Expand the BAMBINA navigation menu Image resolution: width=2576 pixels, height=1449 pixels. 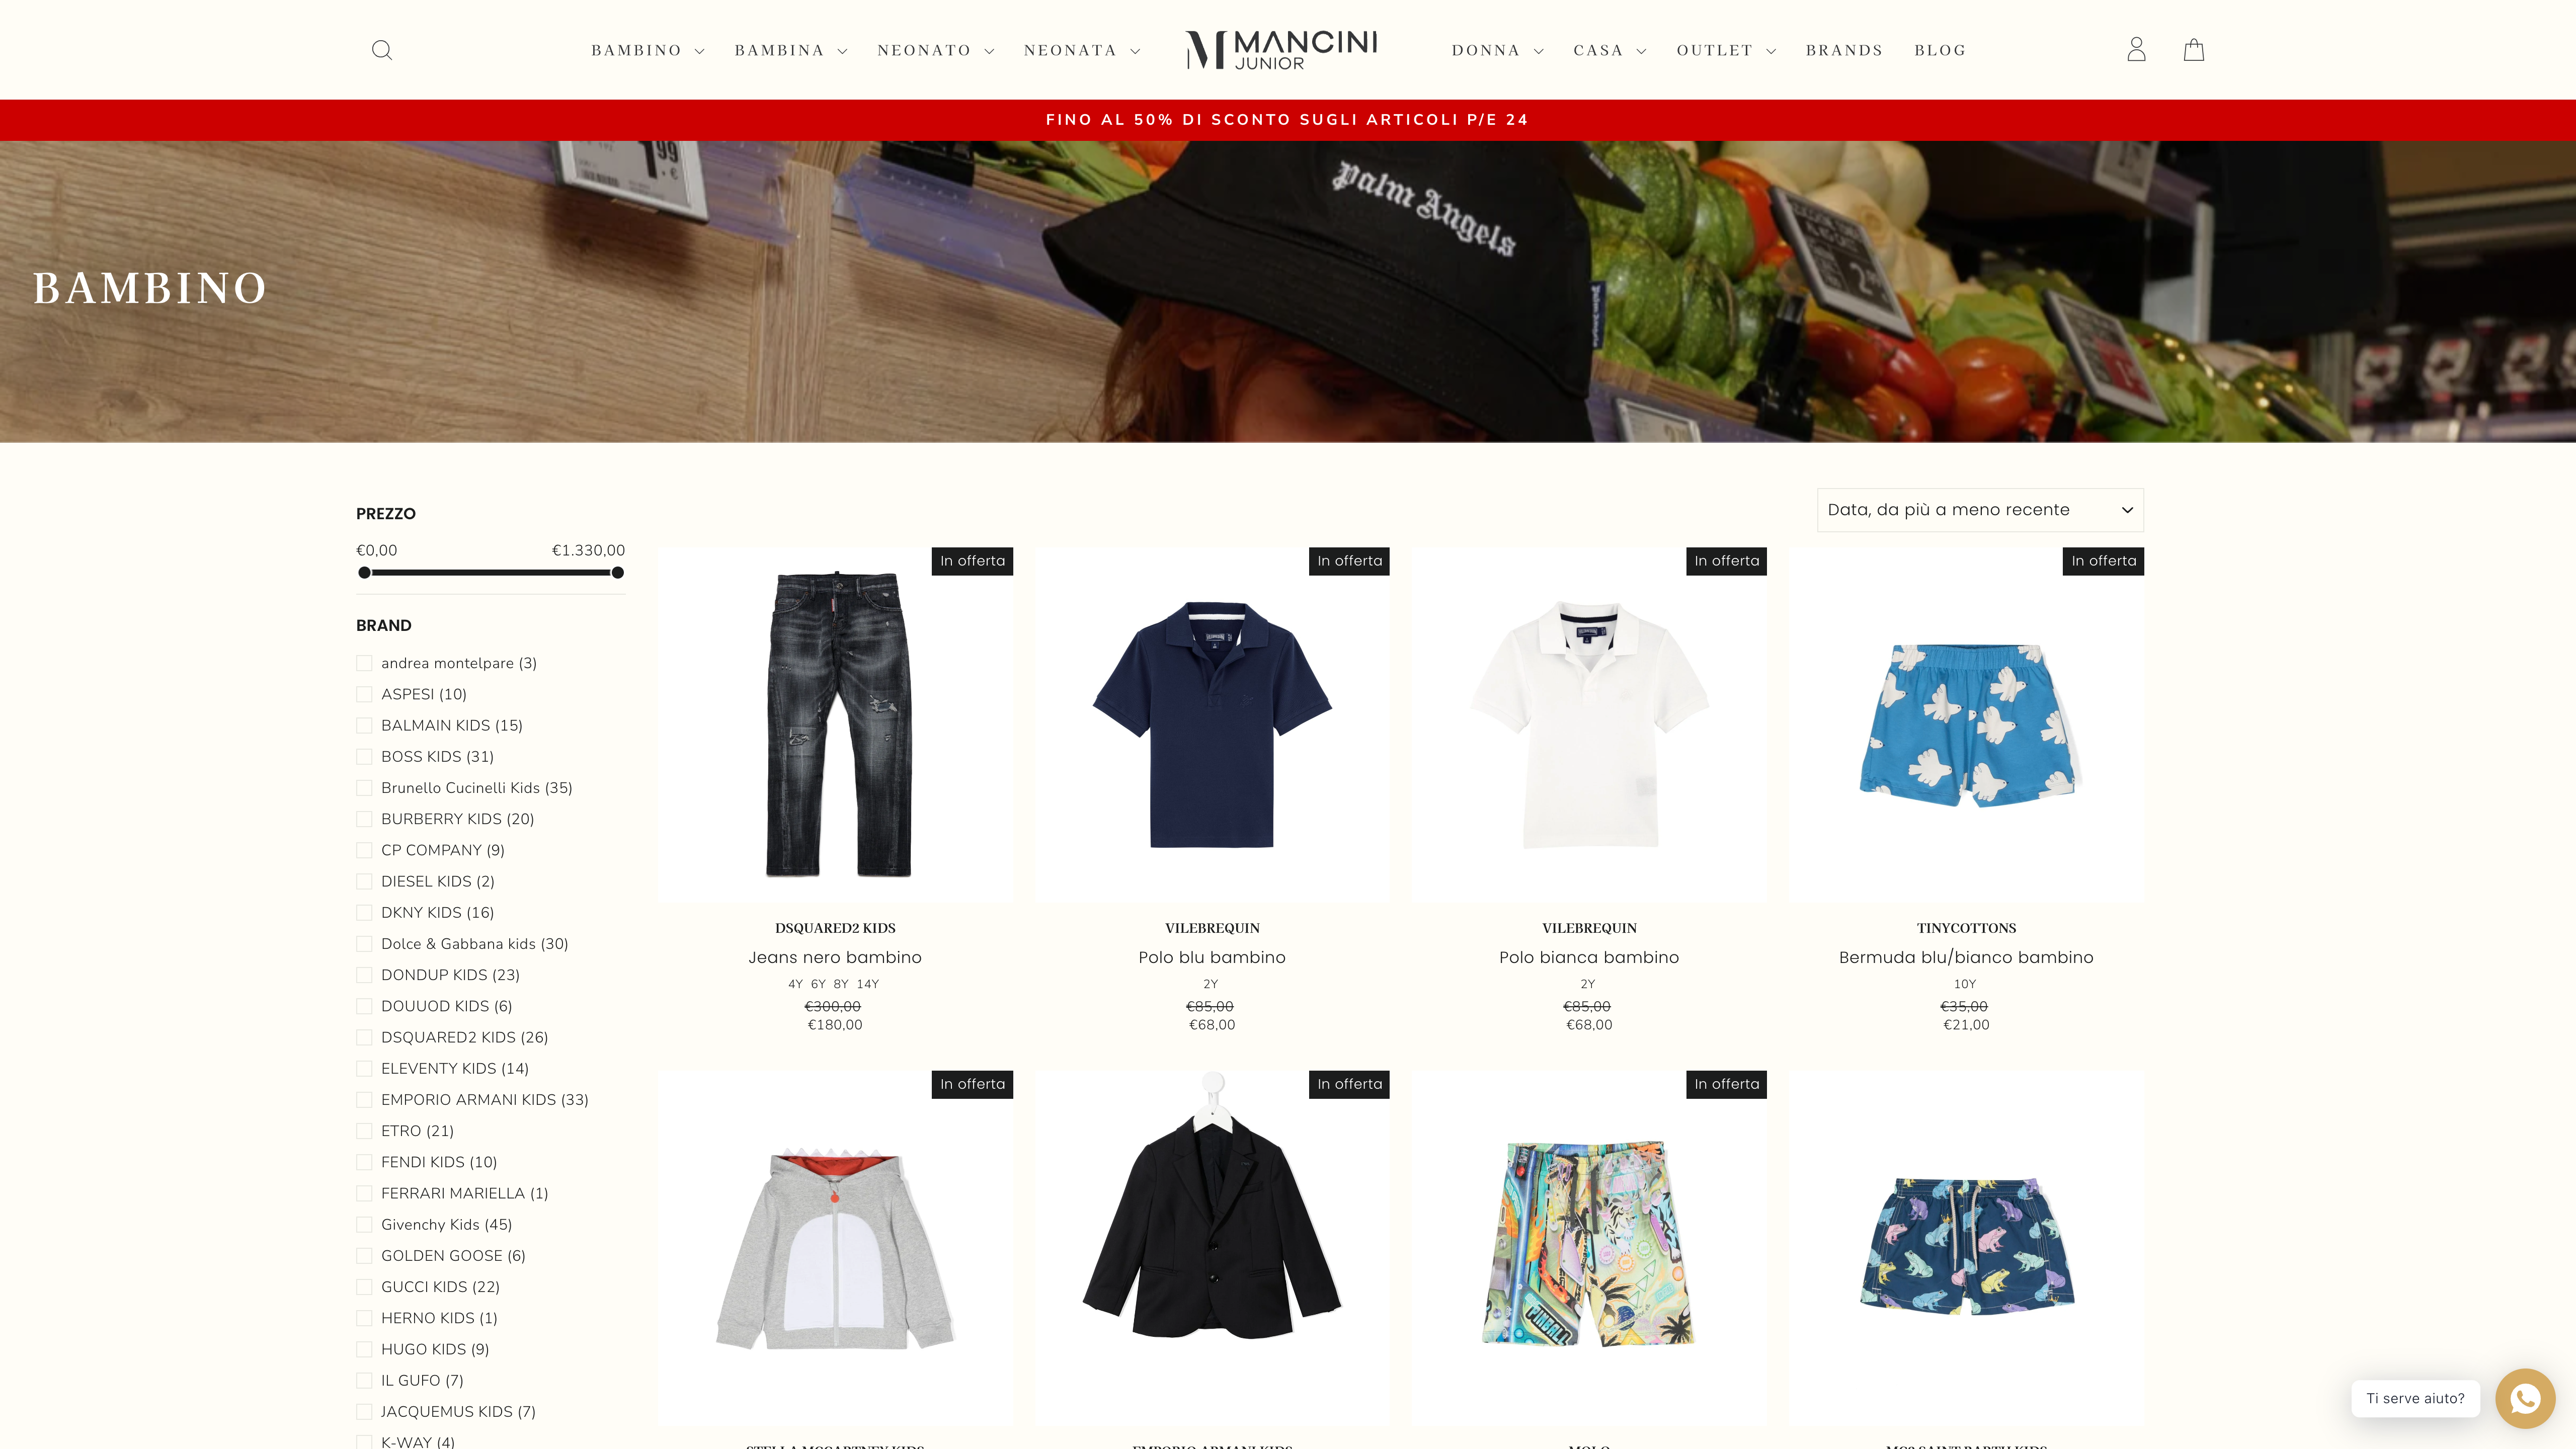point(790,50)
